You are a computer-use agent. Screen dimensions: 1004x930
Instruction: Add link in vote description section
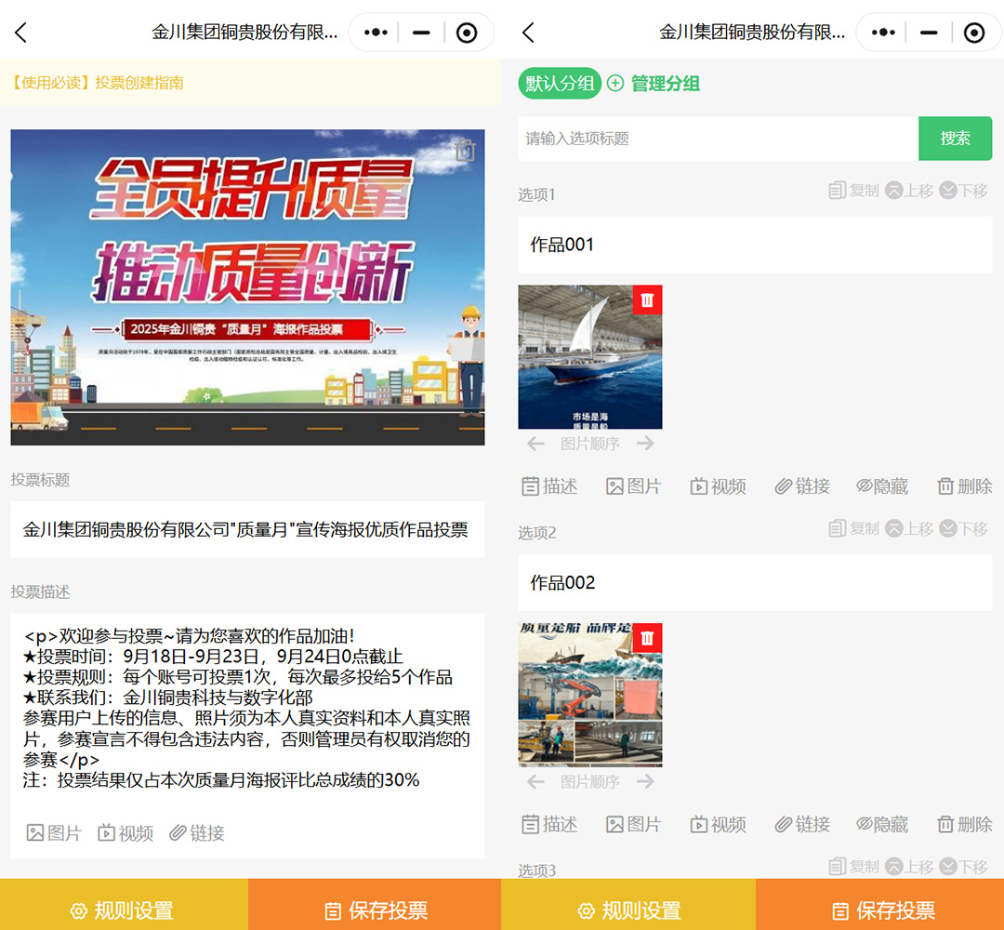[x=197, y=833]
